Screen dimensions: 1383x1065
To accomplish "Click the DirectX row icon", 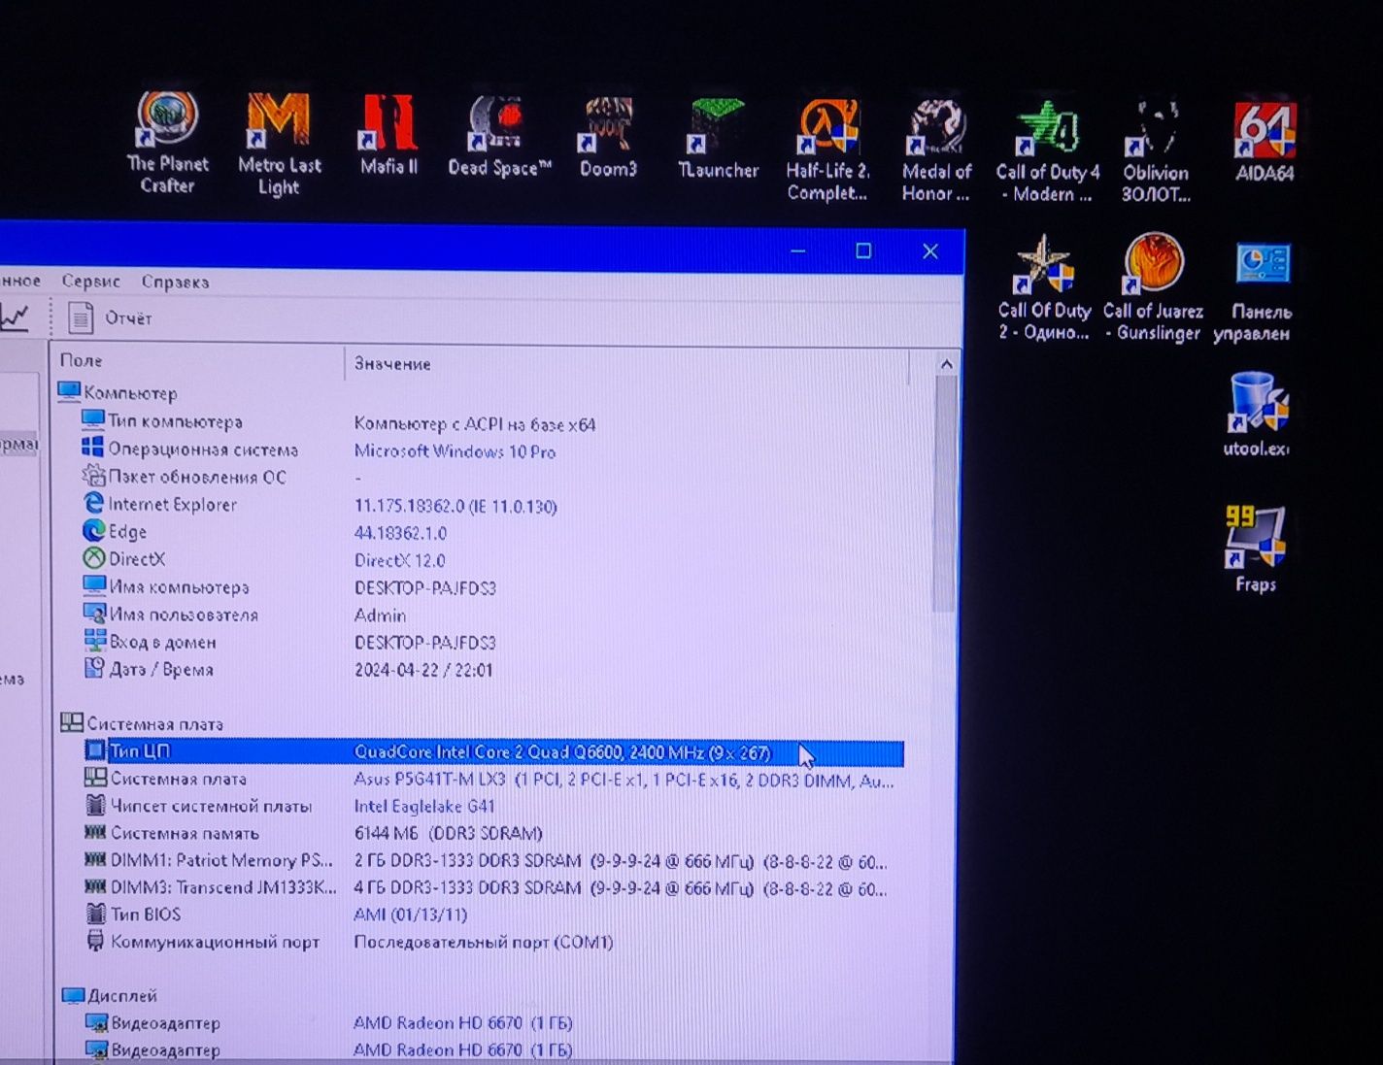I will 93,558.
